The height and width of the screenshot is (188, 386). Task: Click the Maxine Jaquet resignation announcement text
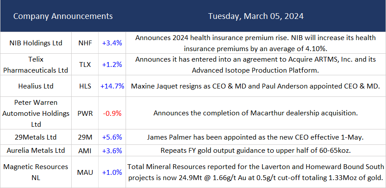coord(256,86)
